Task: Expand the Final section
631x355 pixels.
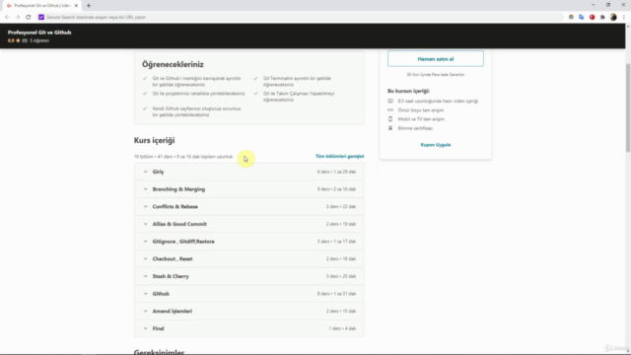Action: pos(249,328)
